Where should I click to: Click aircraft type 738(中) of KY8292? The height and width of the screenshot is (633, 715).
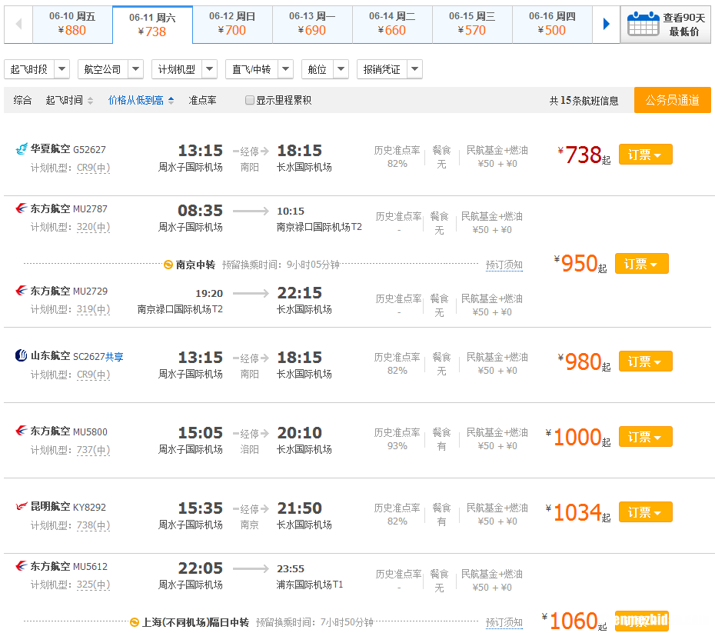(x=94, y=525)
